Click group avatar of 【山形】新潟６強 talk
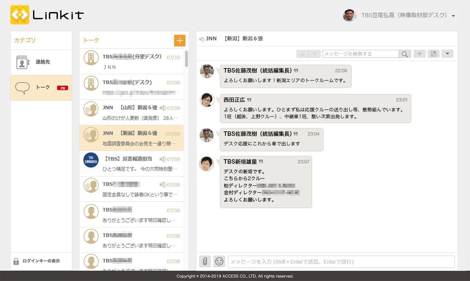The image size is (470, 281). (x=91, y=109)
